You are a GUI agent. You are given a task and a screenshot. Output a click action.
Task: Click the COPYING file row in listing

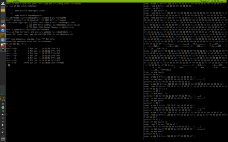pyautogui.click(x=35, y=63)
